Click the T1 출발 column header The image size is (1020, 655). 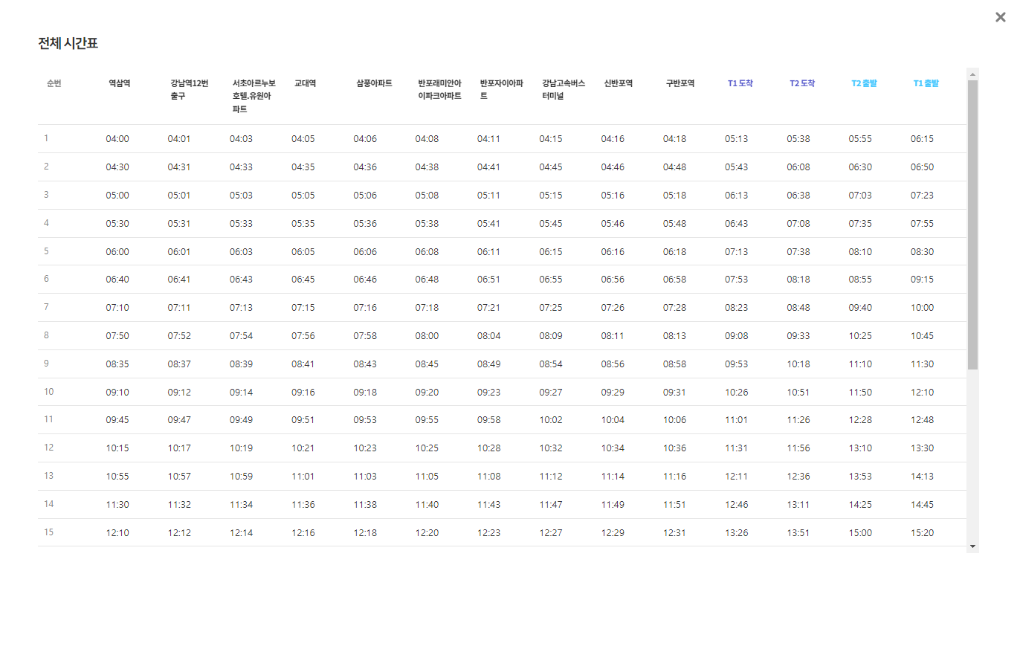coord(926,83)
